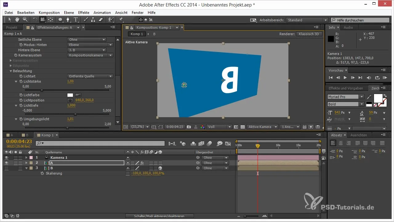This screenshot has width=394, height=222.
Task: Toggle Lichtstärke stopwatch keyframing
Action: (21, 81)
